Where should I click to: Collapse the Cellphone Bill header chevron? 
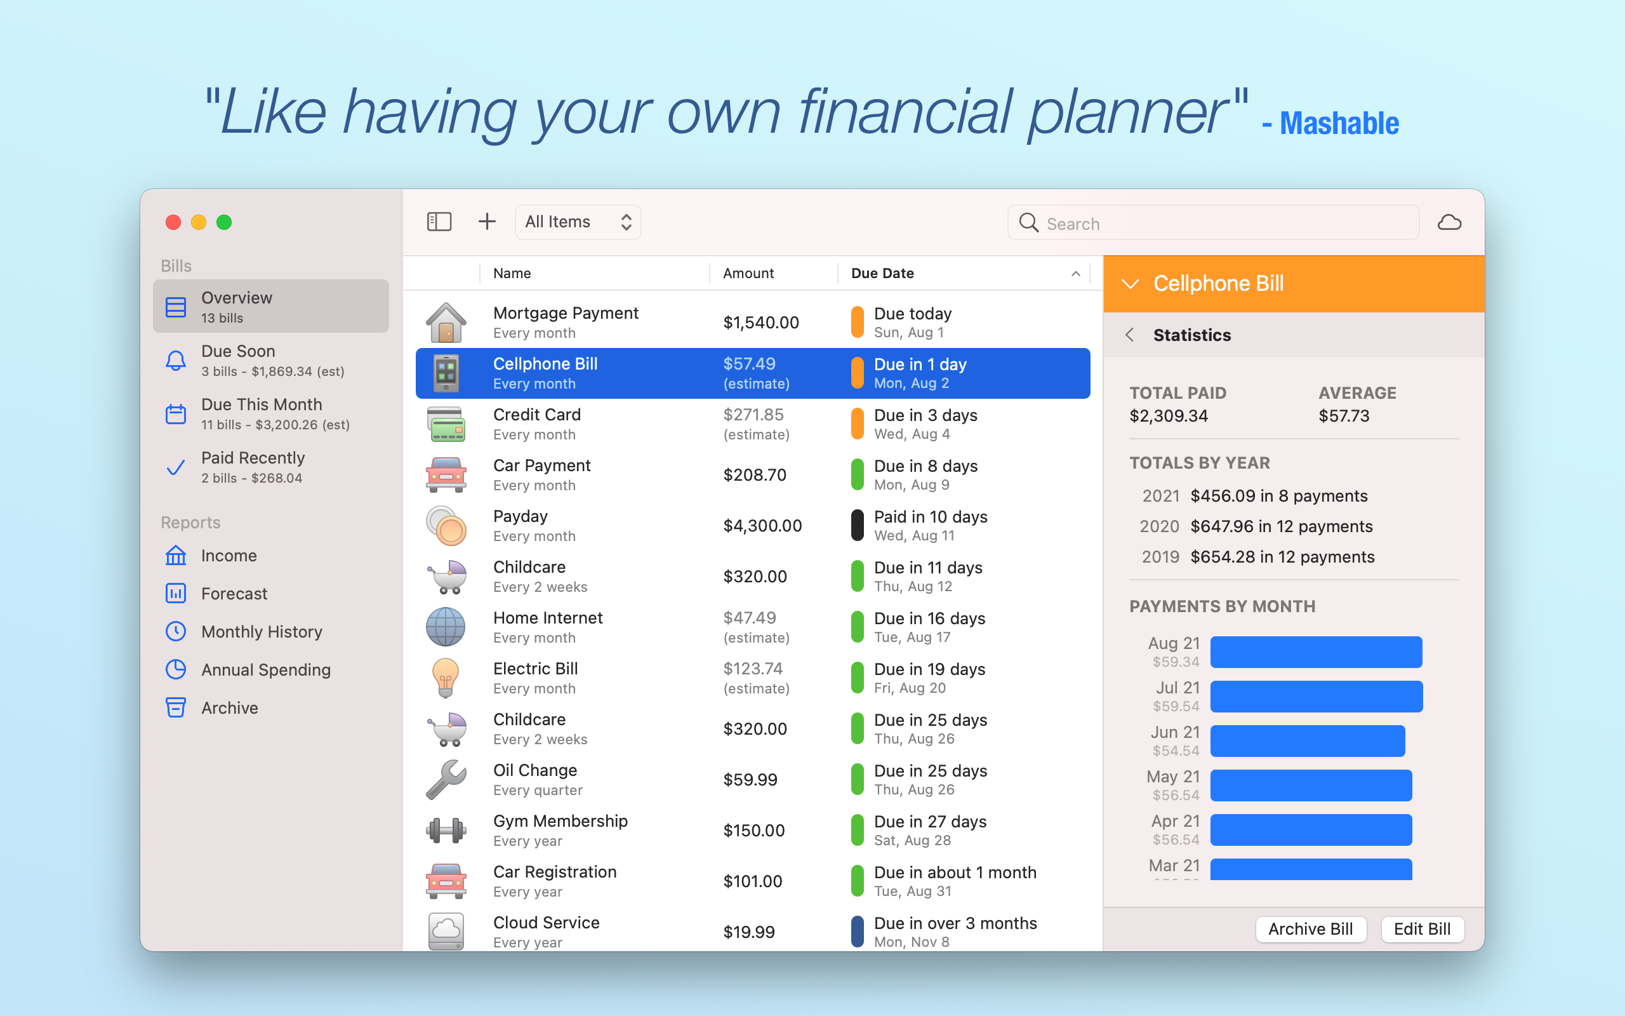[x=1131, y=284]
